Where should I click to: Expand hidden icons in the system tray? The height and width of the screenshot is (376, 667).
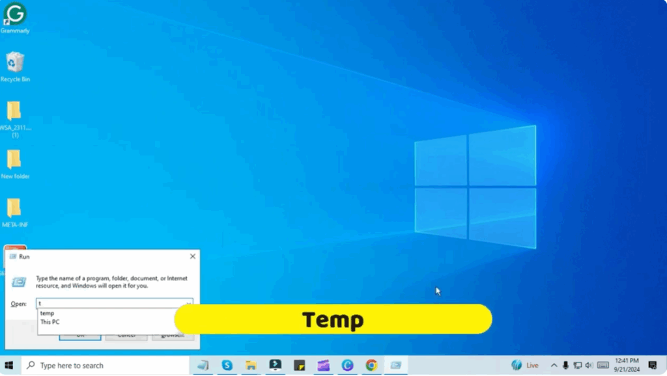click(554, 365)
